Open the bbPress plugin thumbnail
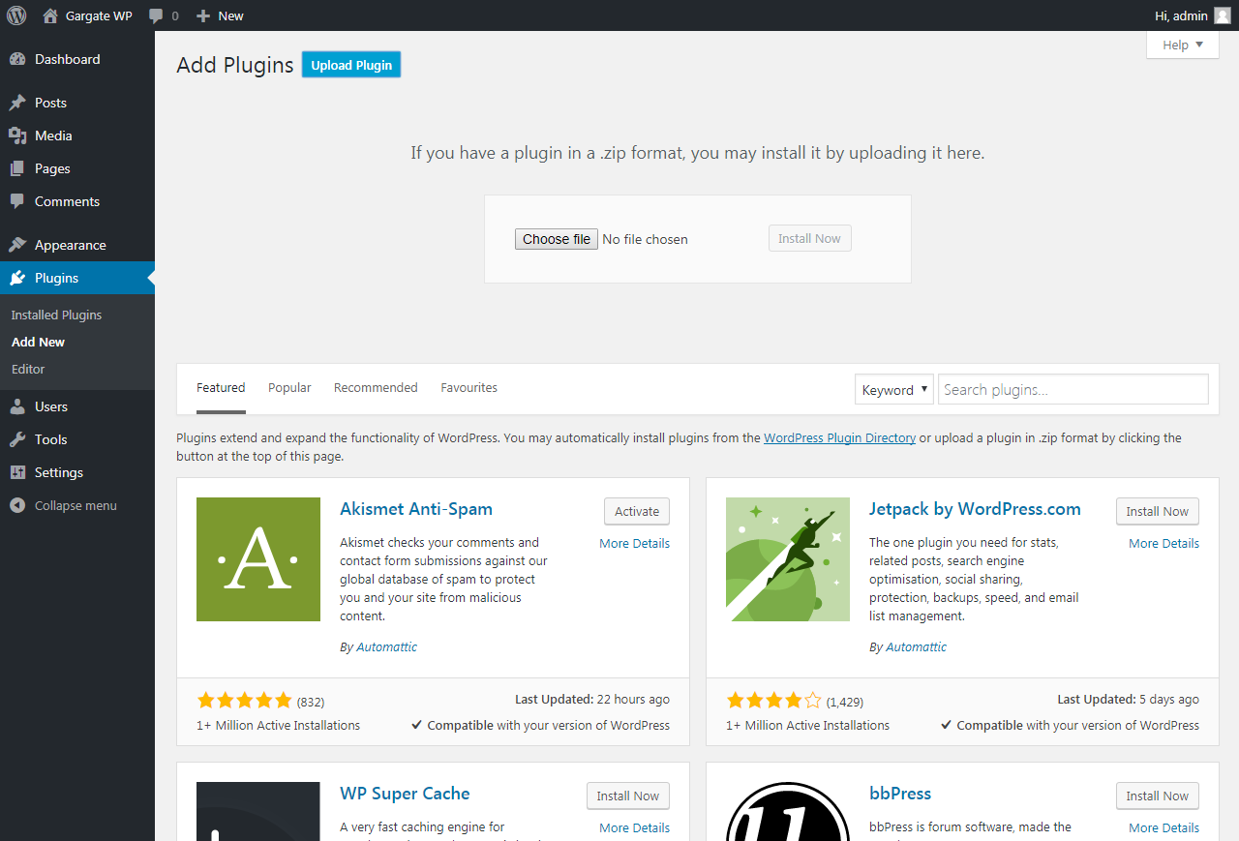The width and height of the screenshot is (1239, 841). tap(788, 811)
